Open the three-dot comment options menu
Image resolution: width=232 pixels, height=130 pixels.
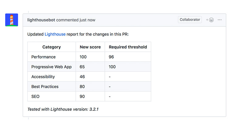click(x=220, y=20)
